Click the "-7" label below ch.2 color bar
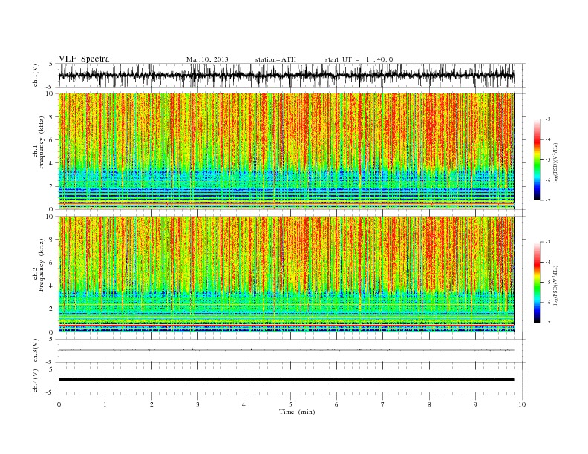This screenshot has height=454, width=588. click(x=547, y=323)
